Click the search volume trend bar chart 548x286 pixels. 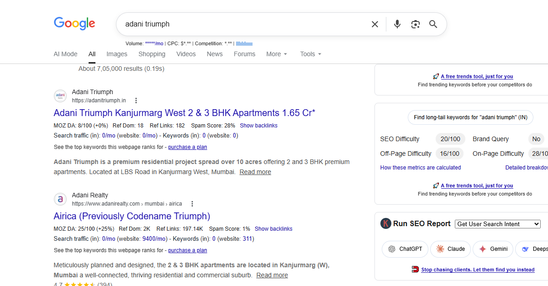tap(244, 43)
